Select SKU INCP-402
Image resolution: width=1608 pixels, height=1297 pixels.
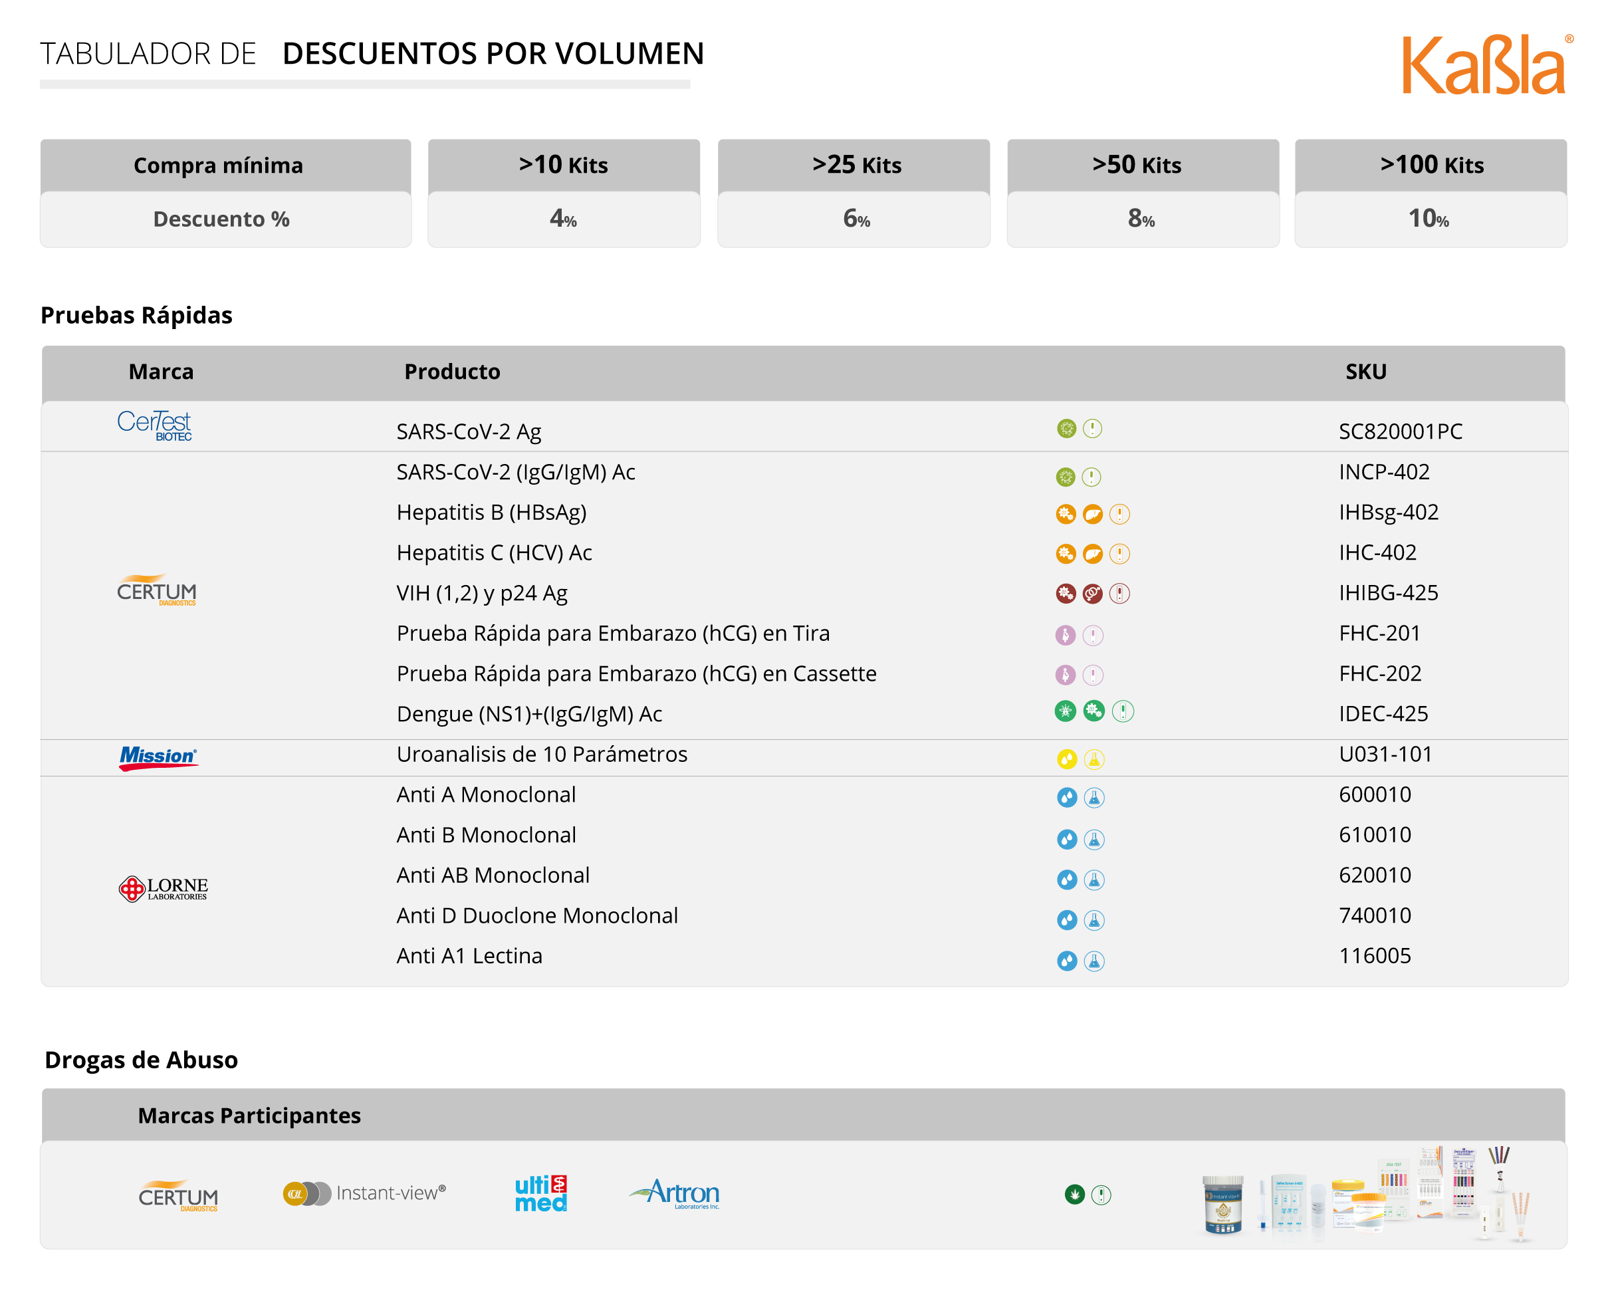1384,472
